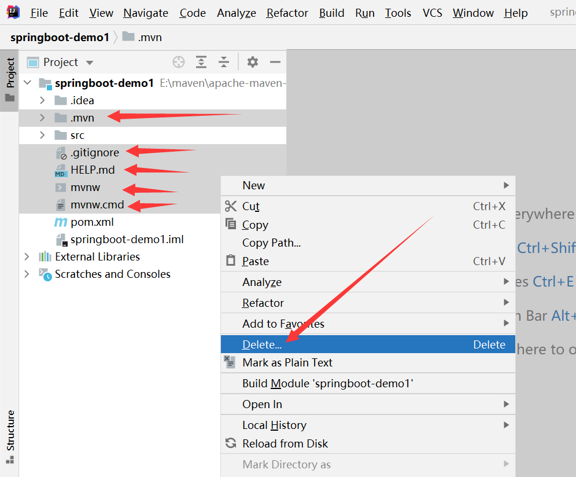Open the Project view dropdown arrow
576x477 pixels.
click(90, 63)
